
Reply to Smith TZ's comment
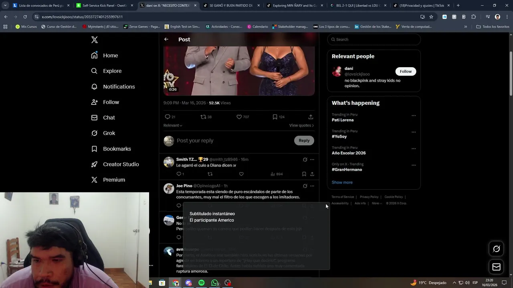pyautogui.click(x=180, y=174)
